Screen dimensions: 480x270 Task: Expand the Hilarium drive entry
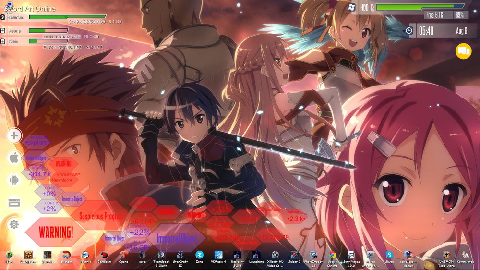[x=3, y=17]
